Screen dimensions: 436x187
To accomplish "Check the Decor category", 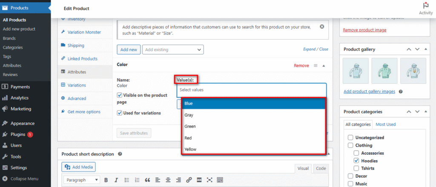I will tap(350, 176).
